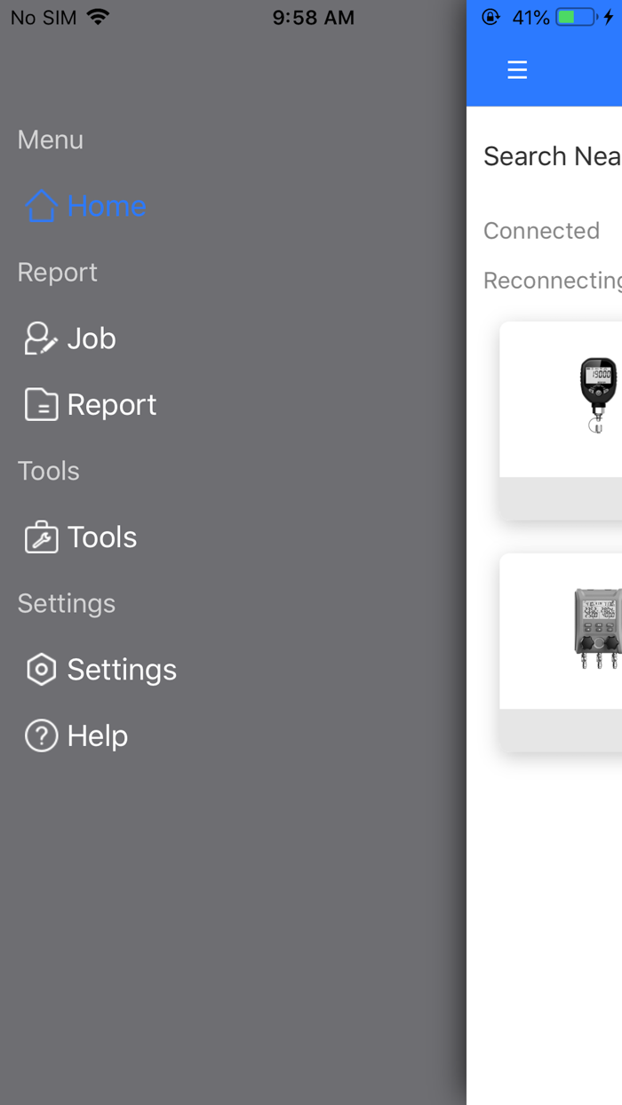Select 'Home' from the navigation drawer
This screenshot has width=622, height=1105.
coord(106,205)
